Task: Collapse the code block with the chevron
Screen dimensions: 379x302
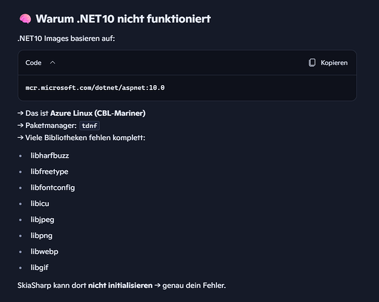Action: pos(53,63)
